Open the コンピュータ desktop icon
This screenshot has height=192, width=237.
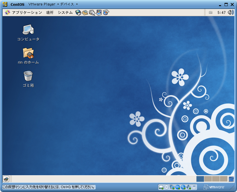point(28,32)
